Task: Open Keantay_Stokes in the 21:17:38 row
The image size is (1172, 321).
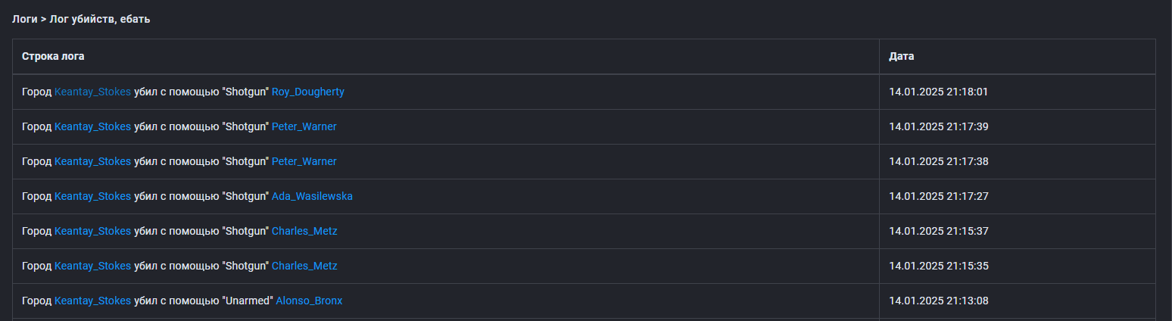Action: coord(92,161)
